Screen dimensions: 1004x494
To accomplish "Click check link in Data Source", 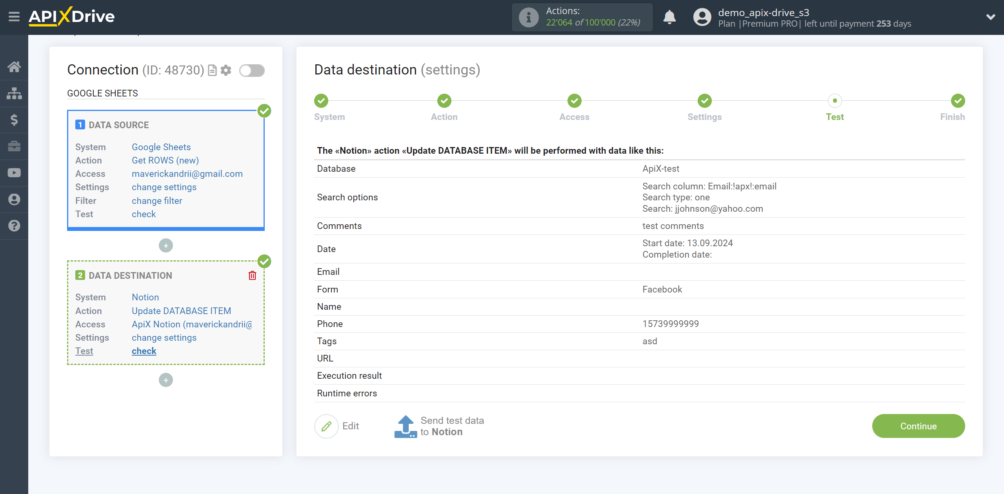I will tap(144, 214).
